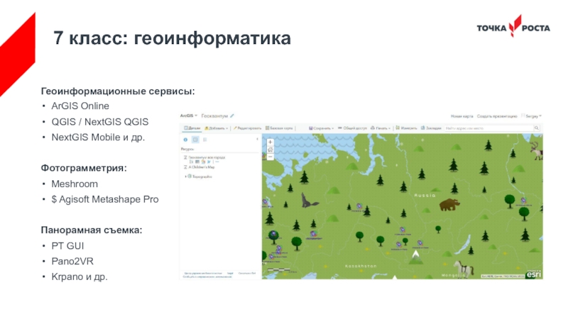Viewport: 568px width, 319px height.
Task: Switch to the Детали tab
Action: click(192, 128)
